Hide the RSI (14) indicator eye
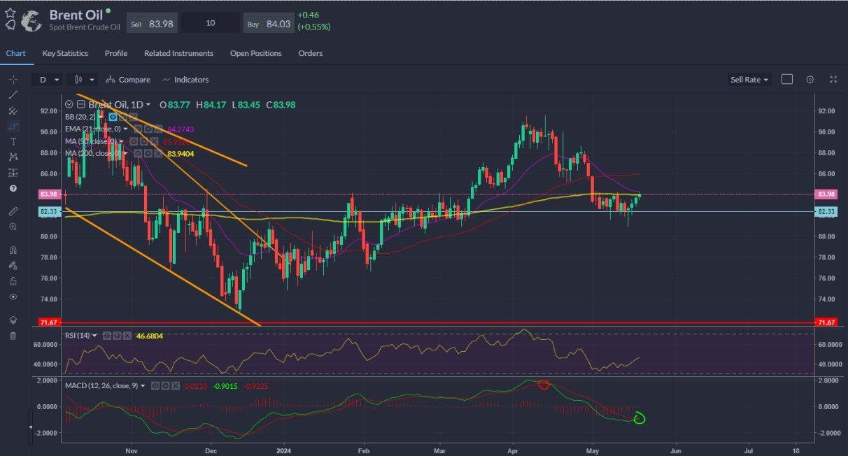 [107, 336]
